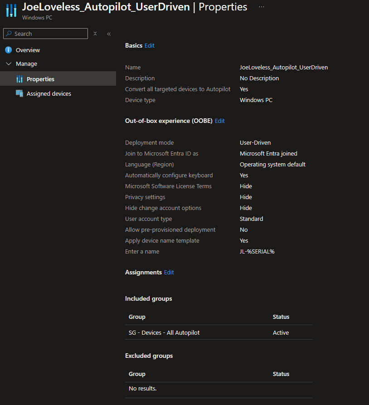Sort by Group column in Included groups
369x405 pixels.
point(137,317)
